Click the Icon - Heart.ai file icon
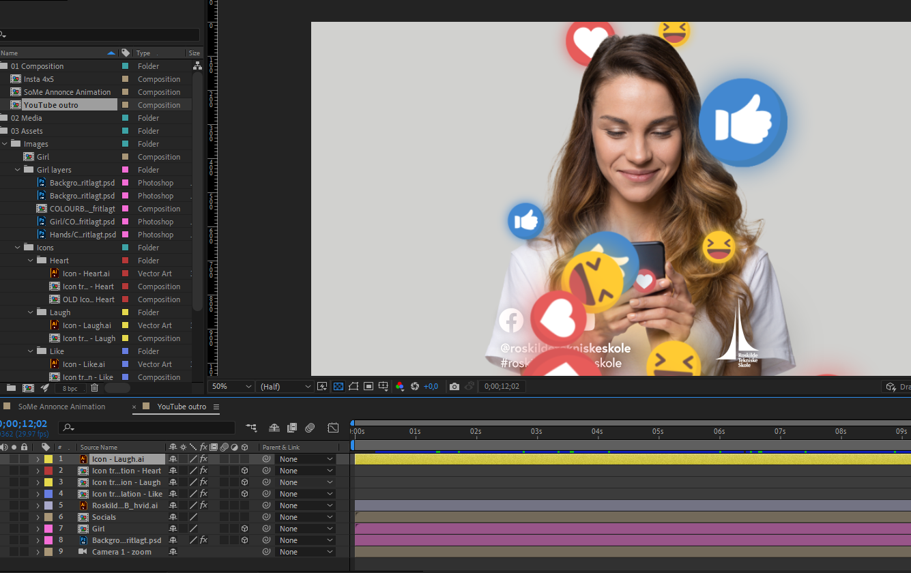 tap(55, 274)
